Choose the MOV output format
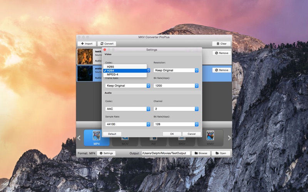This screenshot has width=308, height=192. (125, 141)
